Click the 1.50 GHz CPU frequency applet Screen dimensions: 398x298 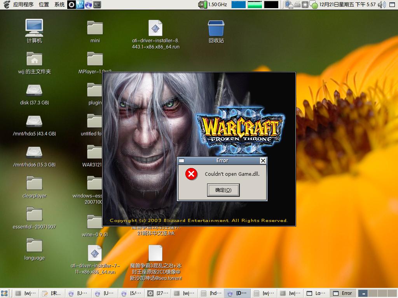(213, 5)
